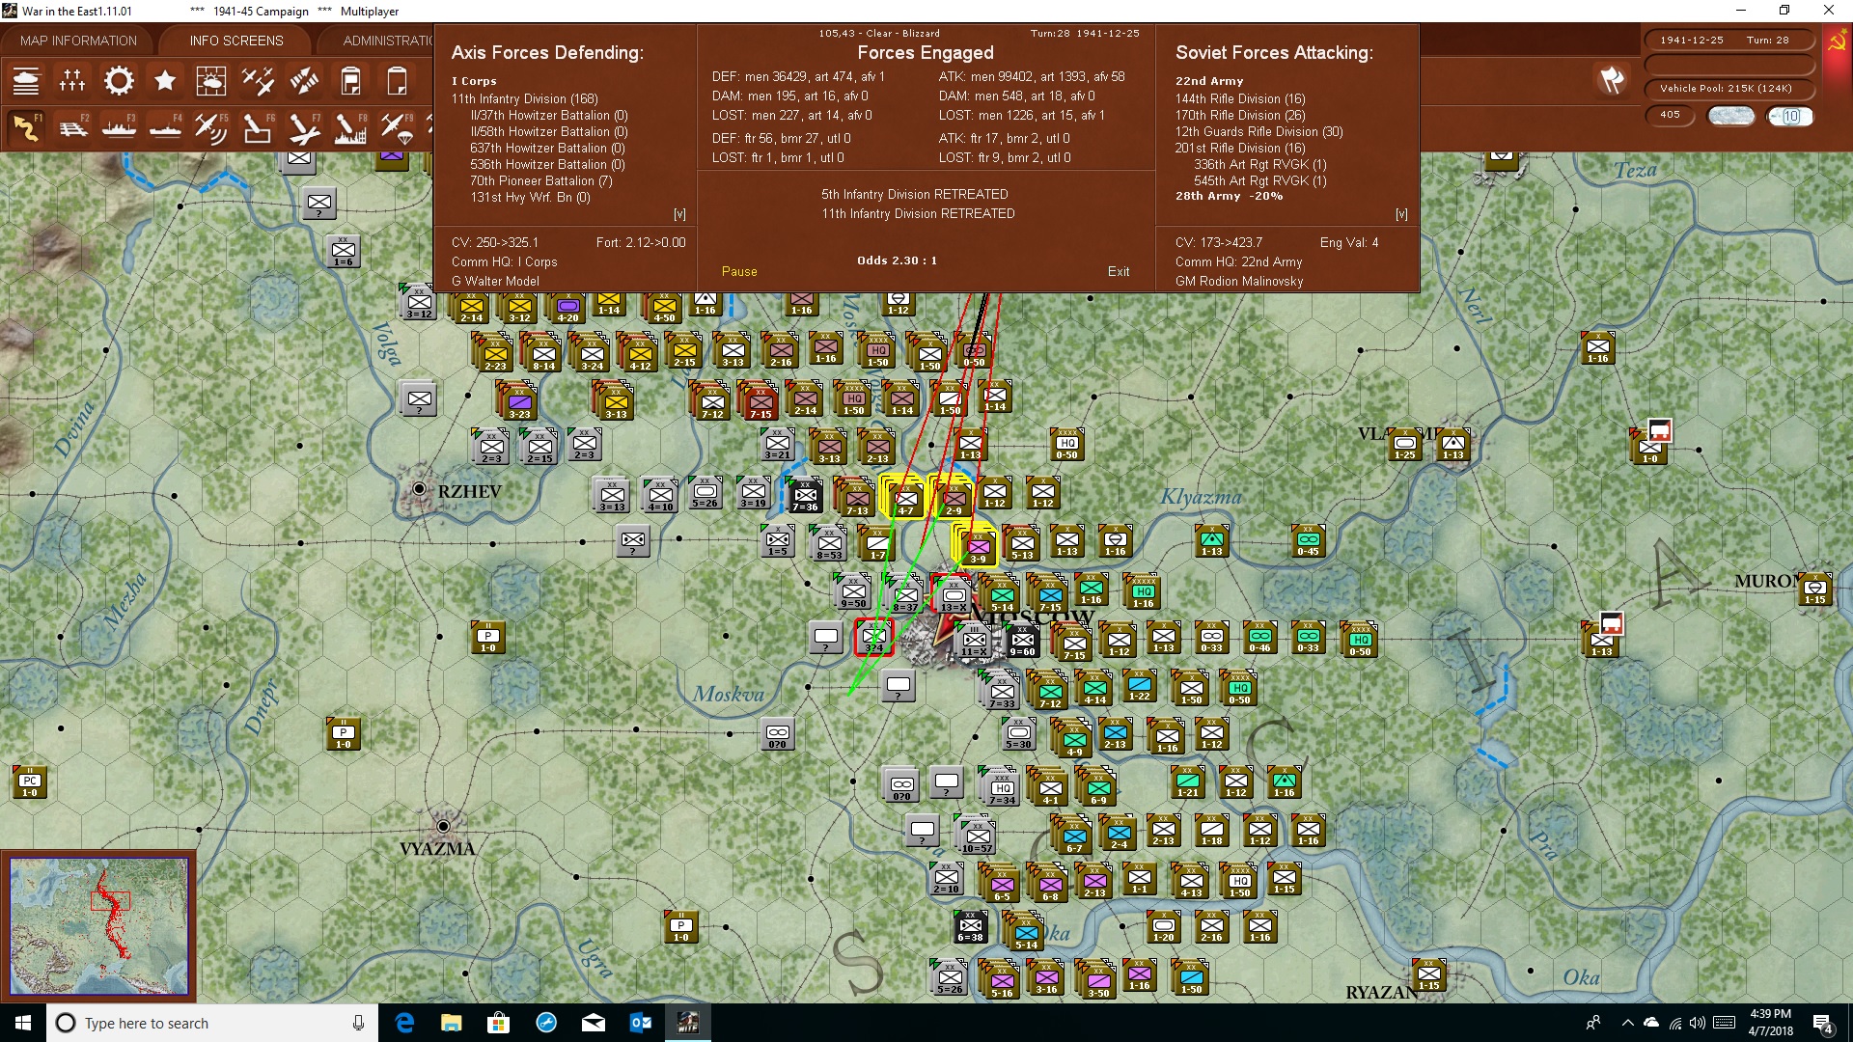The image size is (1853, 1042).
Task: Click the 22nd Army heading
Action: (x=1209, y=81)
